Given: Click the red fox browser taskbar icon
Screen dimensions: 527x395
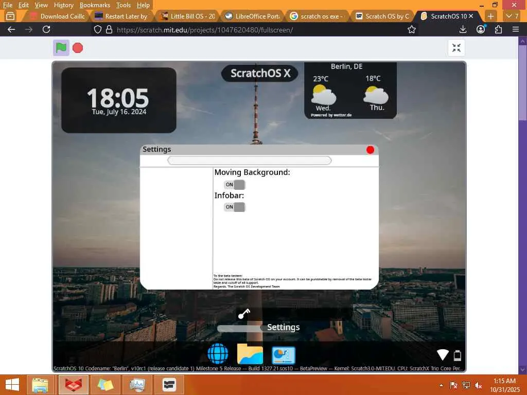Looking at the screenshot, I should (x=74, y=385).
